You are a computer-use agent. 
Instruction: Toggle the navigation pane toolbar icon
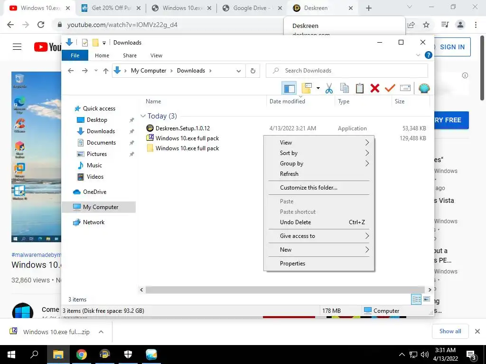click(x=289, y=89)
